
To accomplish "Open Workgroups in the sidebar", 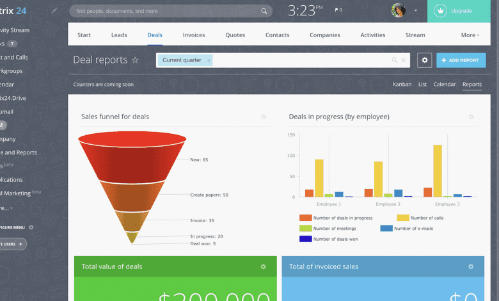I will pos(11,71).
